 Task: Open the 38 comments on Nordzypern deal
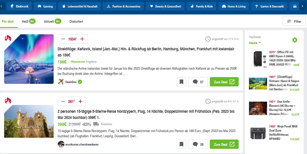pos(198,144)
